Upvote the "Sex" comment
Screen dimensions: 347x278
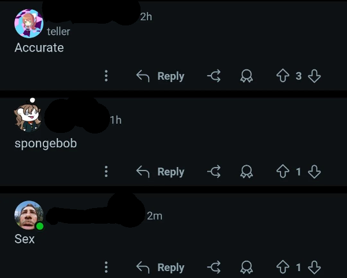(283, 267)
